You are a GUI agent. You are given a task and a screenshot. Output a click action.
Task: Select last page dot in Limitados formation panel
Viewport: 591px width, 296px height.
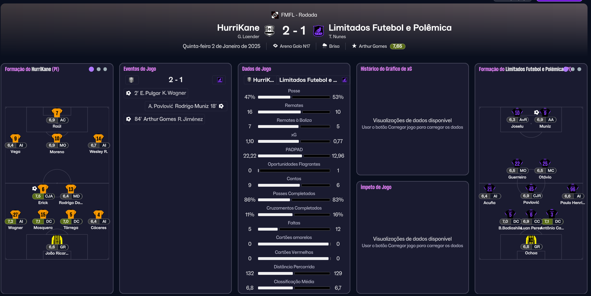pyautogui.click(x=579, y=69)
